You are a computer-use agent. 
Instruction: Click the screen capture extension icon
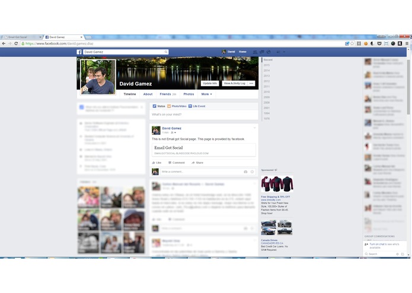386,44
